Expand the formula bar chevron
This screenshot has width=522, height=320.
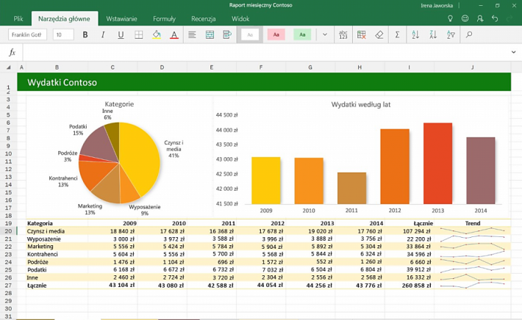(513, 52)
